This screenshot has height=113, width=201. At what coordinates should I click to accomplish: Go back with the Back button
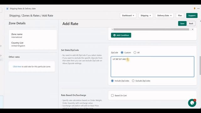[191, 24]
